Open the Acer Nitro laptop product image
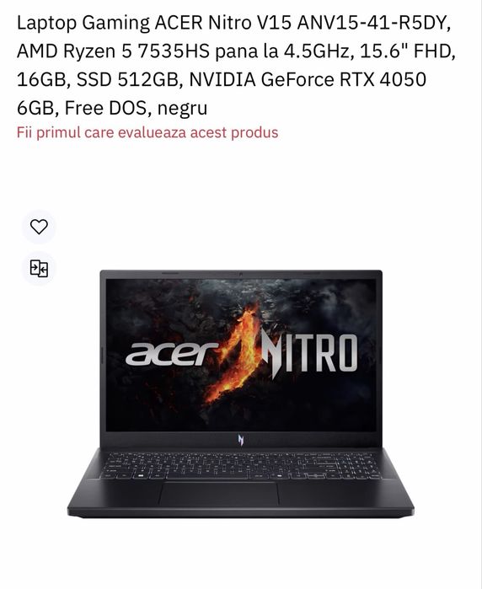 coord(241,394)
